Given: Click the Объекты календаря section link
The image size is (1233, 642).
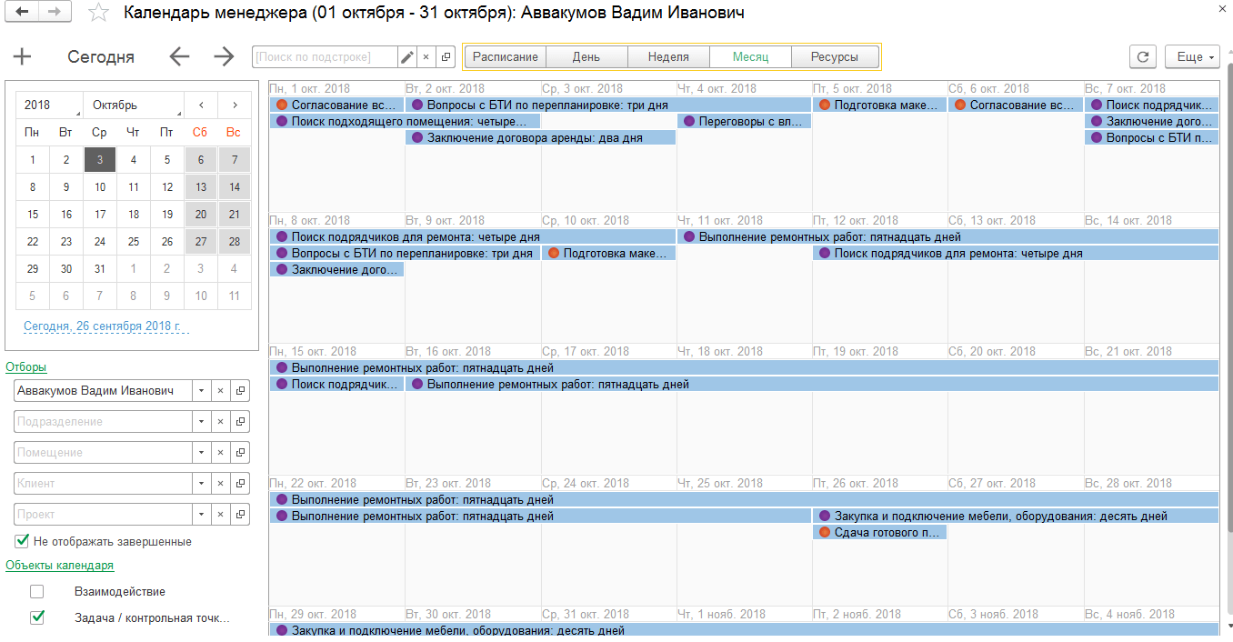Looking at the screenshot, I should click(x=59, y=566).
